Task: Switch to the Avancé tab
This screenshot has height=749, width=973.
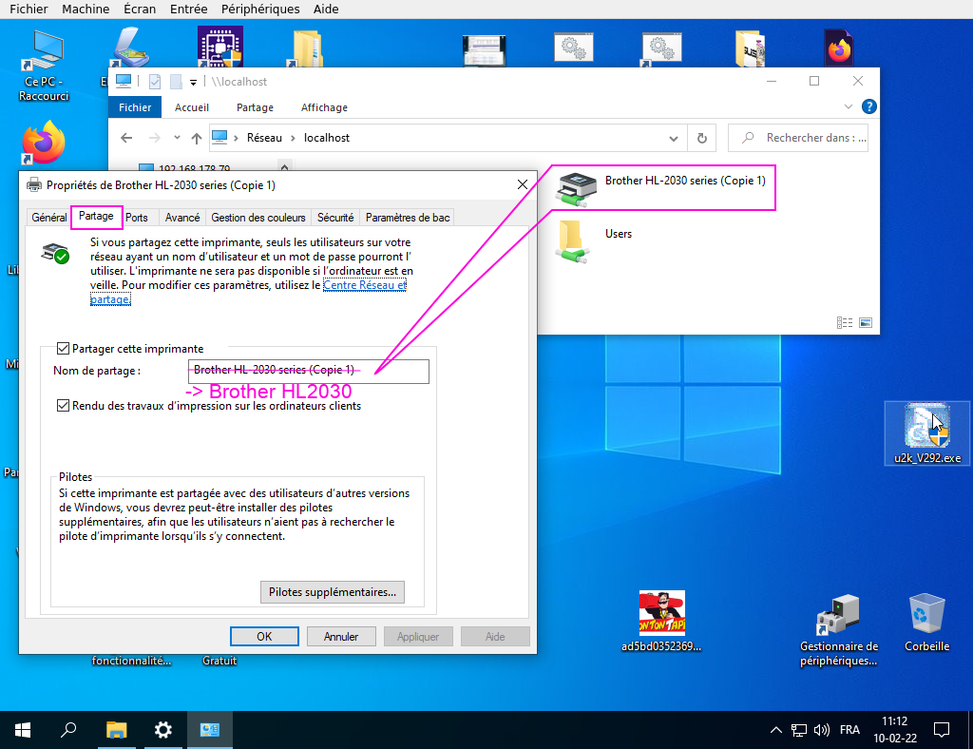Action: click(181, 218)
